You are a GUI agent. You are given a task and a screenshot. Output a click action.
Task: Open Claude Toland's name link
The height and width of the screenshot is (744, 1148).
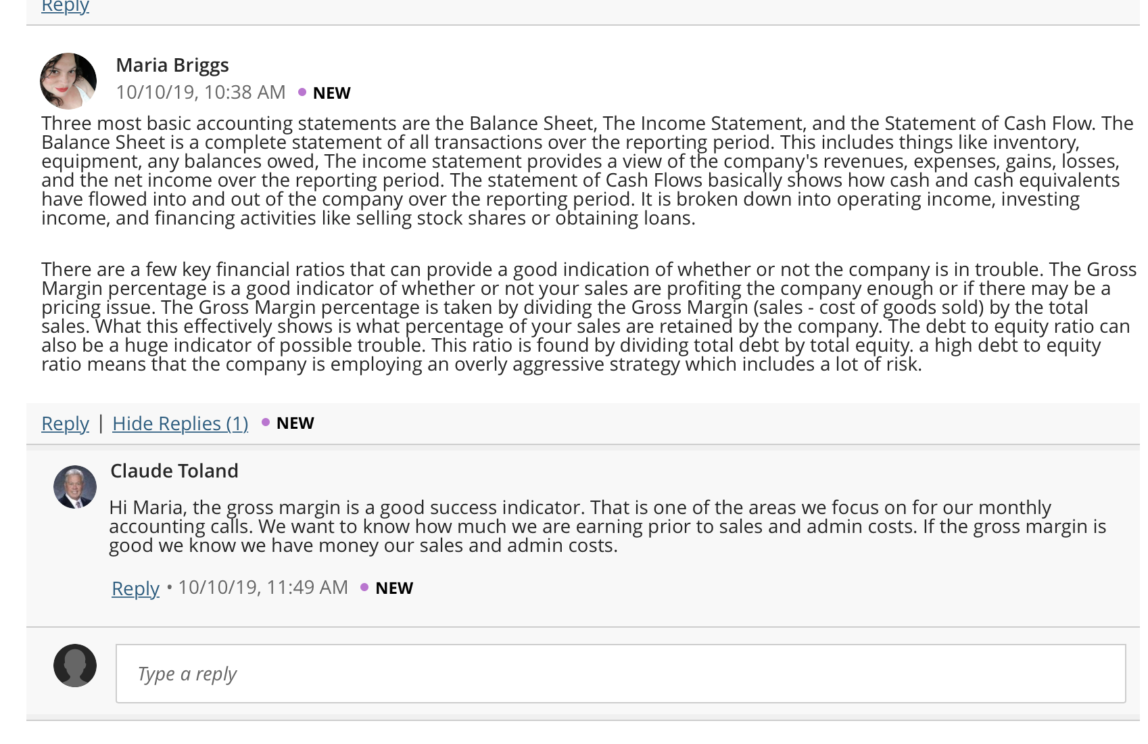point(174,471)
